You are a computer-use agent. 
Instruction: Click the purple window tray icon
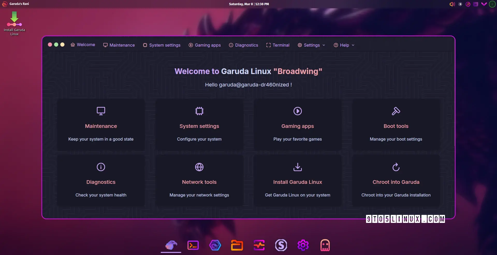[x=476, y=4]
